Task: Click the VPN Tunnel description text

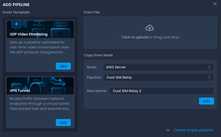Action: (40, 104)
